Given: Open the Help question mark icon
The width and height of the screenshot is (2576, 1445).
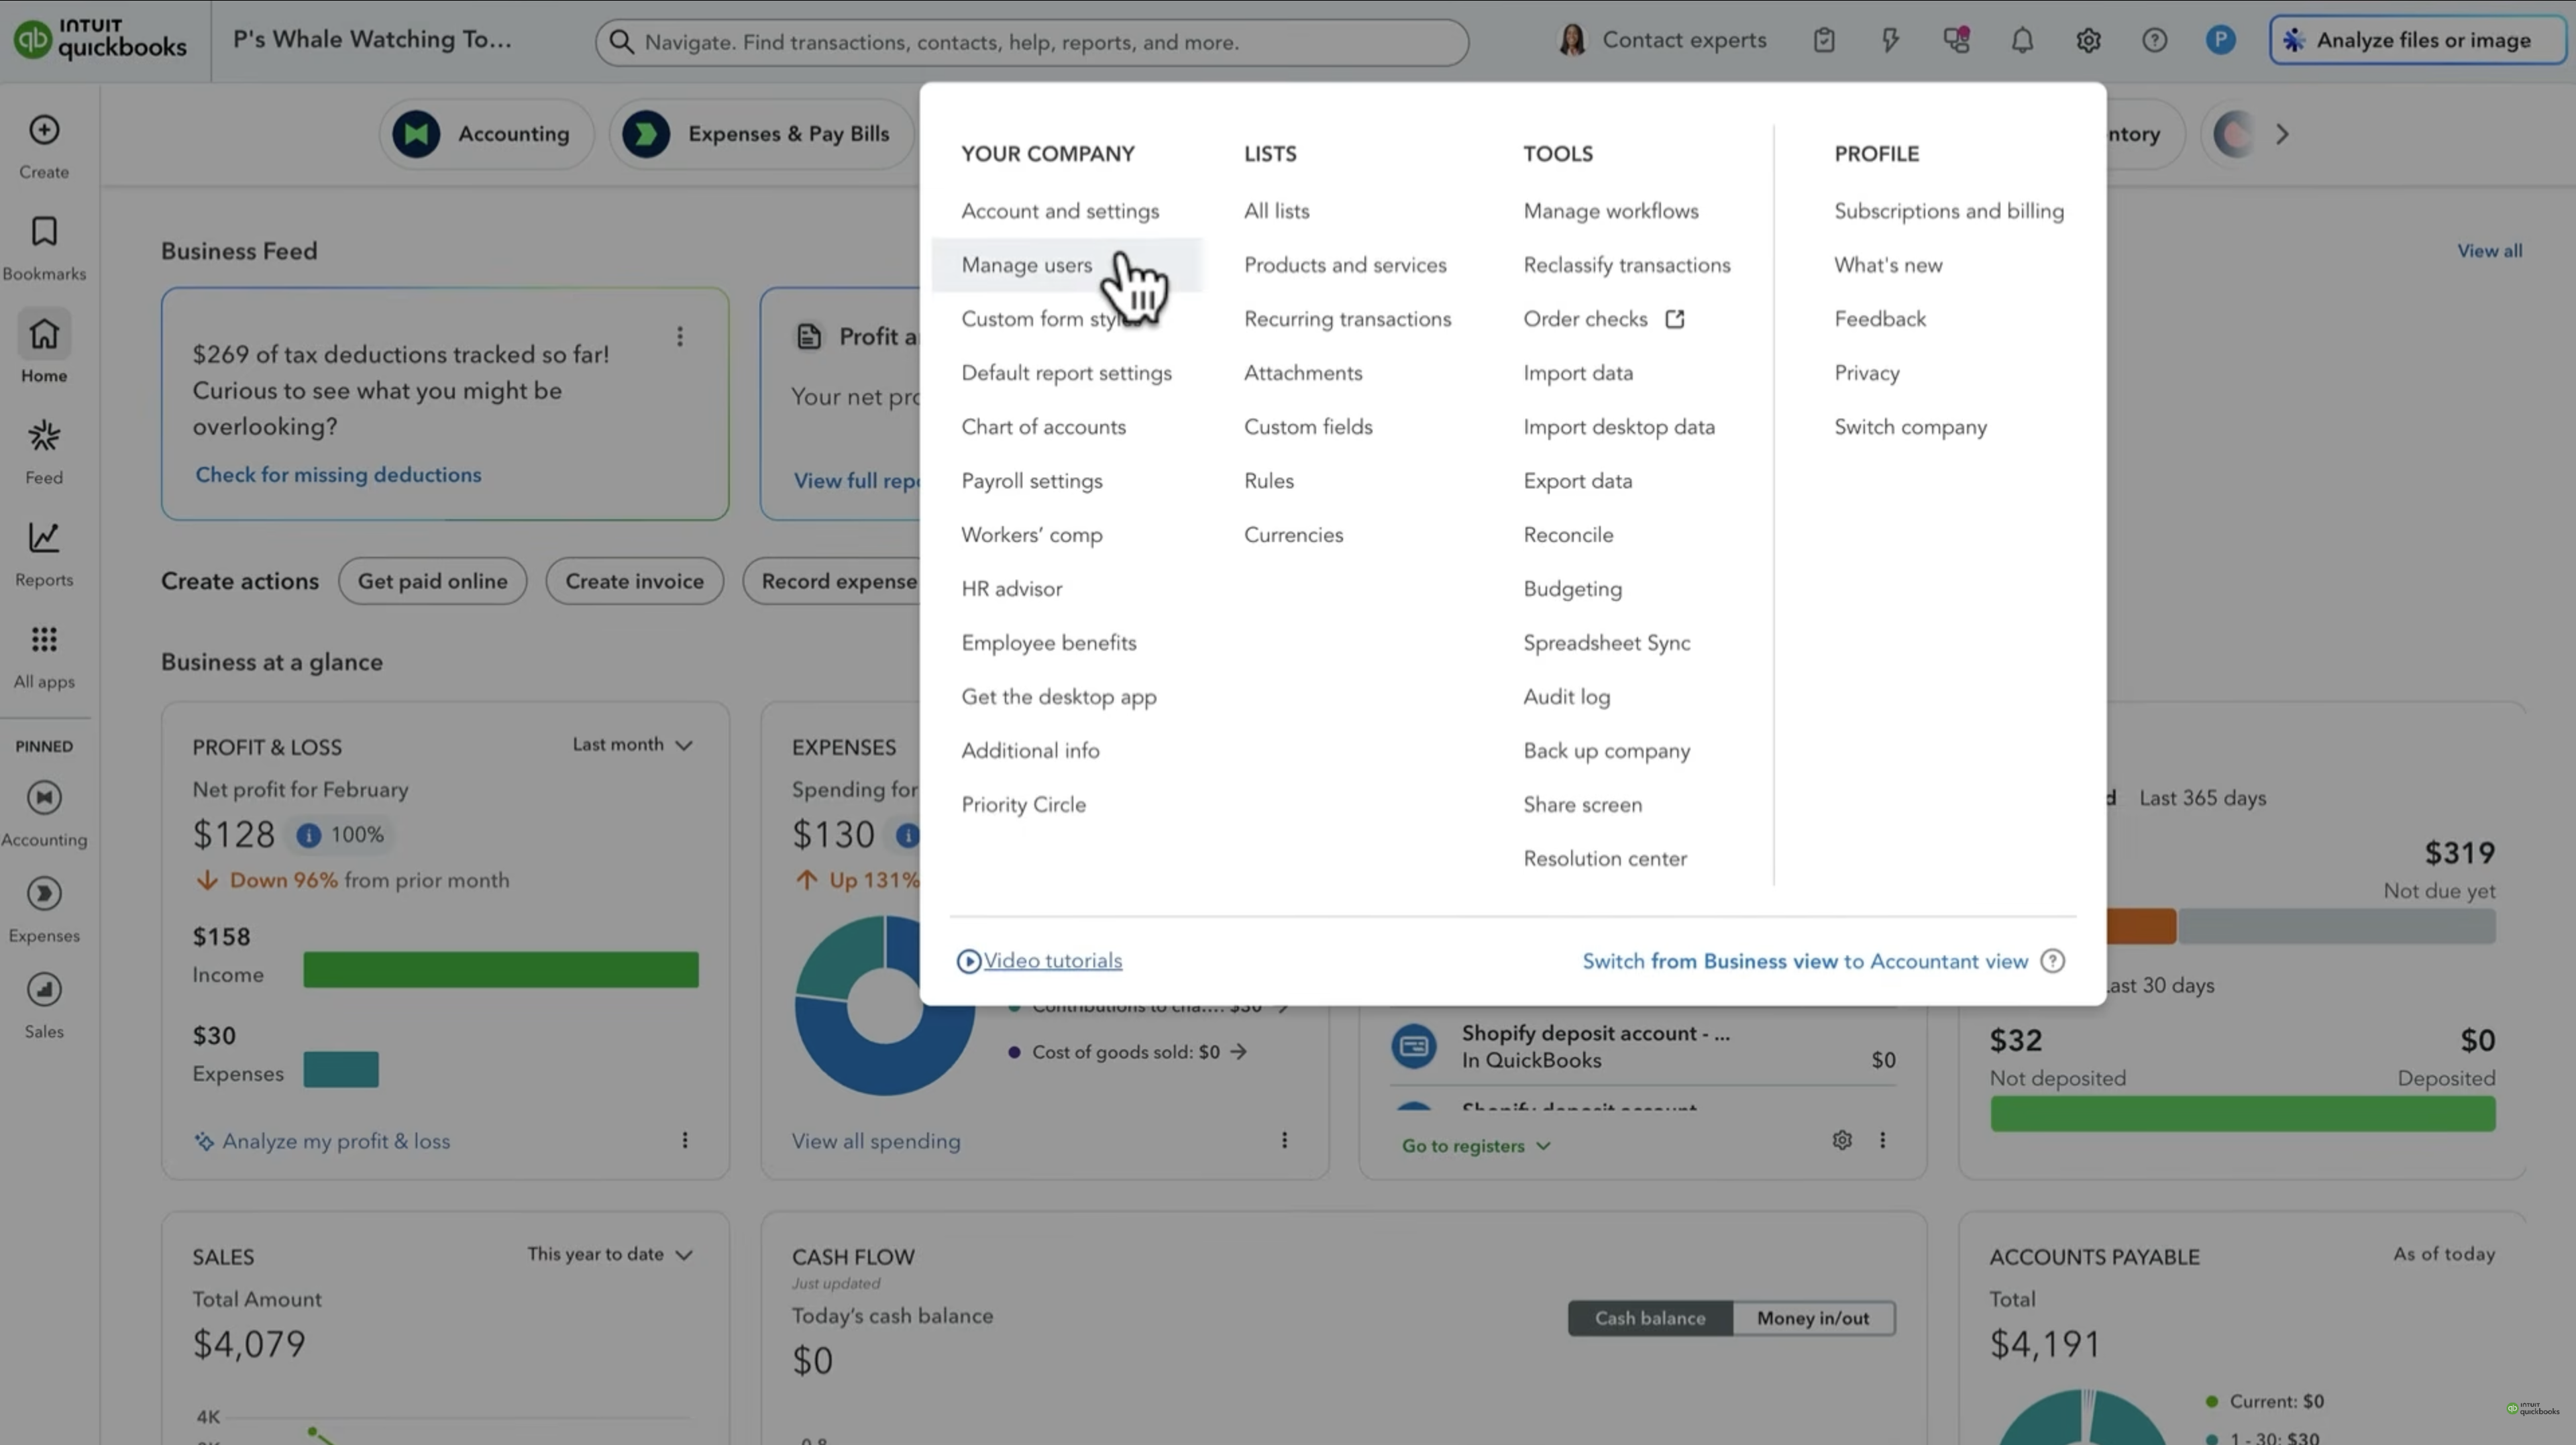Looking at the screenshot, I should pyautogui.click(x=2154, y=40).
